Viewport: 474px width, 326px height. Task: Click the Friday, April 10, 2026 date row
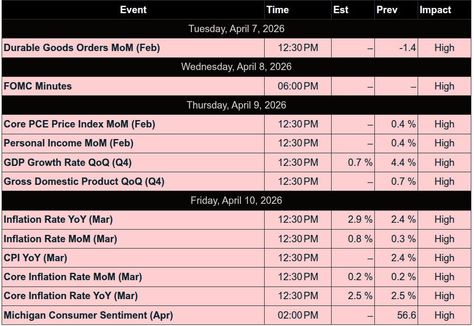(x=236, y=201)
